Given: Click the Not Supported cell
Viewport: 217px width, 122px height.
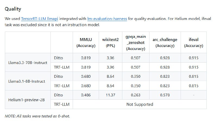Looking at the screenshot, I should 140,104.
